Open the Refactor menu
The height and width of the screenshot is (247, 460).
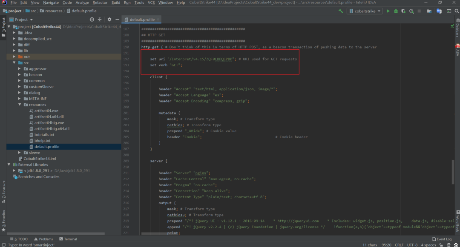(100, 3)
